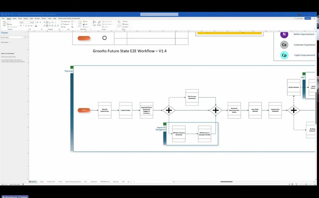Open the Line dropdown
This screenshot has width=319, height=198.
point(85,24)
